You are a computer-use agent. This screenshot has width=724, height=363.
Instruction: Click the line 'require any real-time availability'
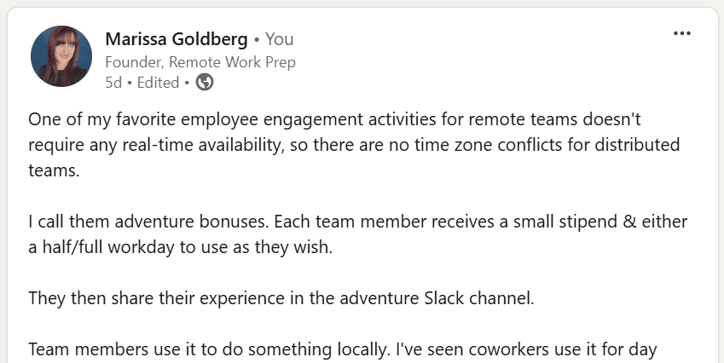point(354,145)
